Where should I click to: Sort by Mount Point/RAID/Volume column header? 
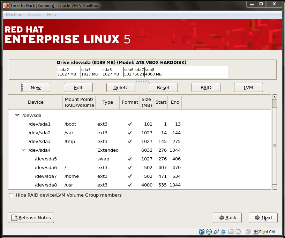tap(79, 102)
